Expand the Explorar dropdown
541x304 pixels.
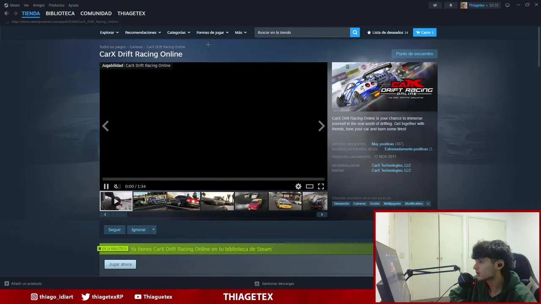109,33
